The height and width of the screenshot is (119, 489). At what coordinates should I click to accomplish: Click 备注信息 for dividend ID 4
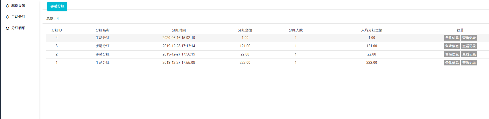tap(452, 38)
